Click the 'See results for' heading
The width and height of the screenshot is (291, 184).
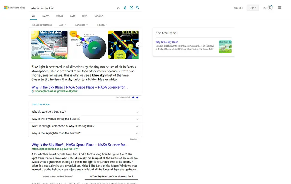pos(166,33)
